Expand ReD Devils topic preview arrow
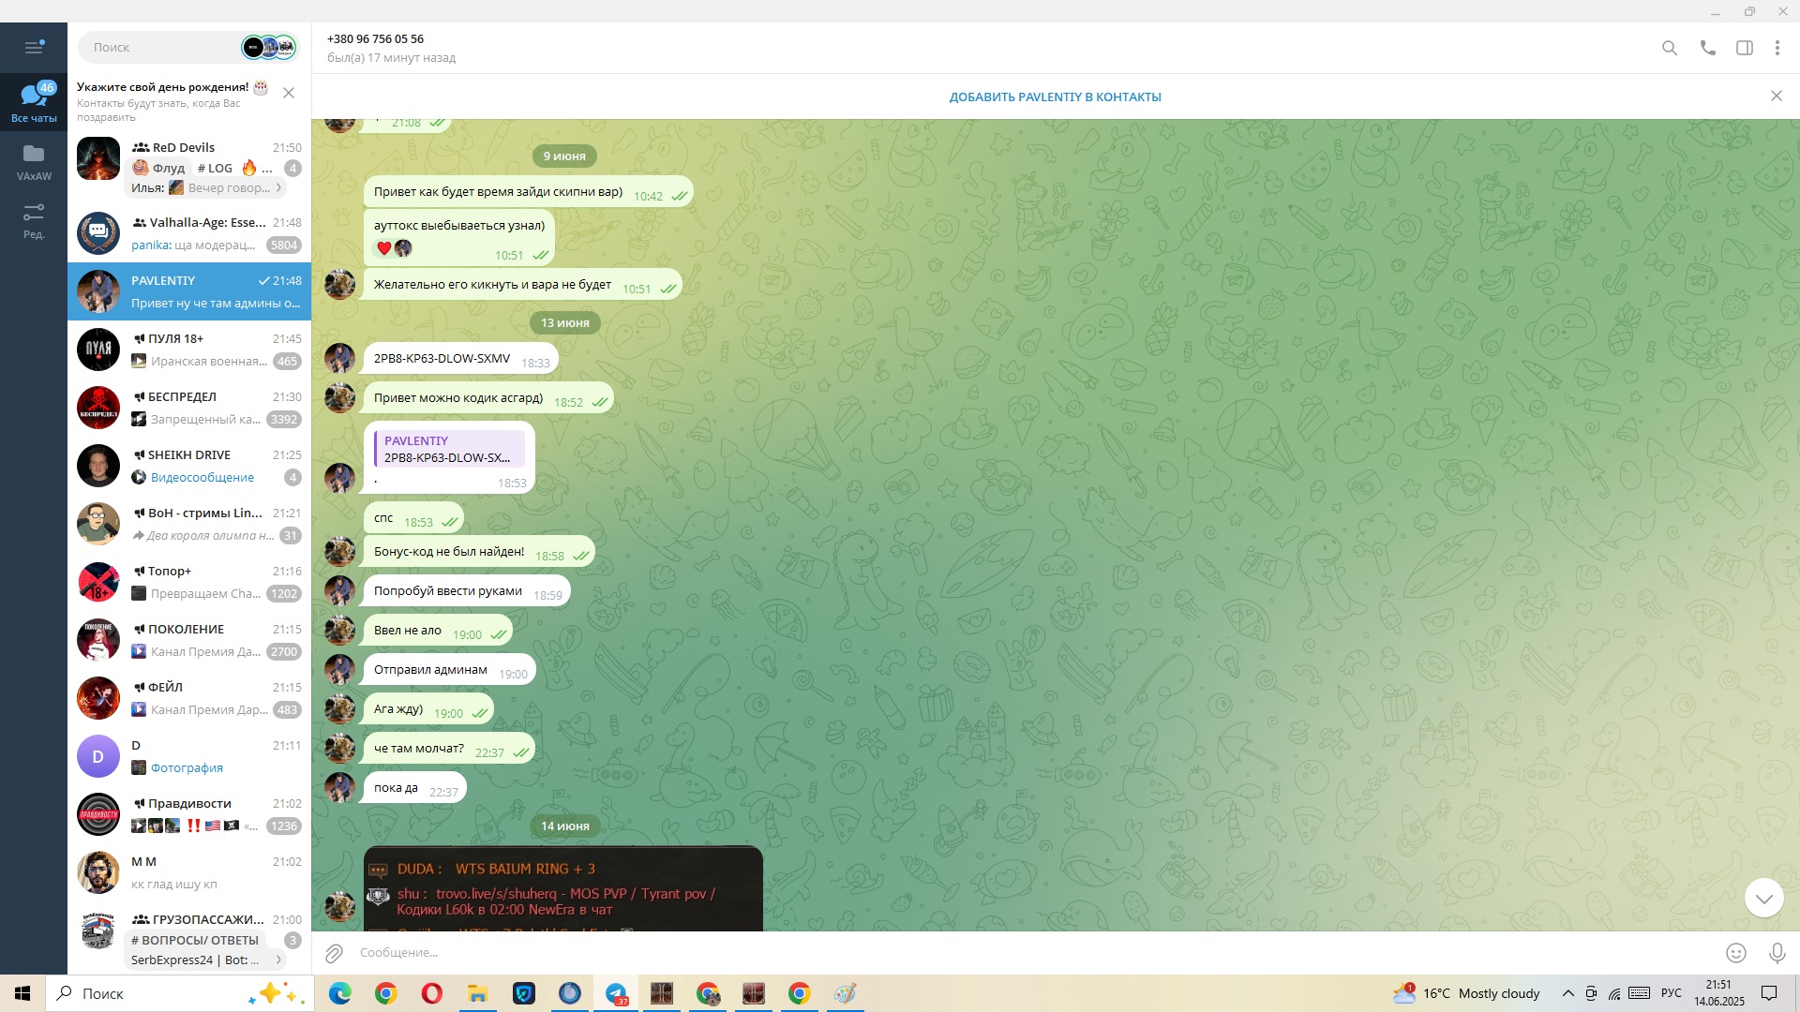The width and height of the screenshot is (1800, 1012). click(278, 187)
